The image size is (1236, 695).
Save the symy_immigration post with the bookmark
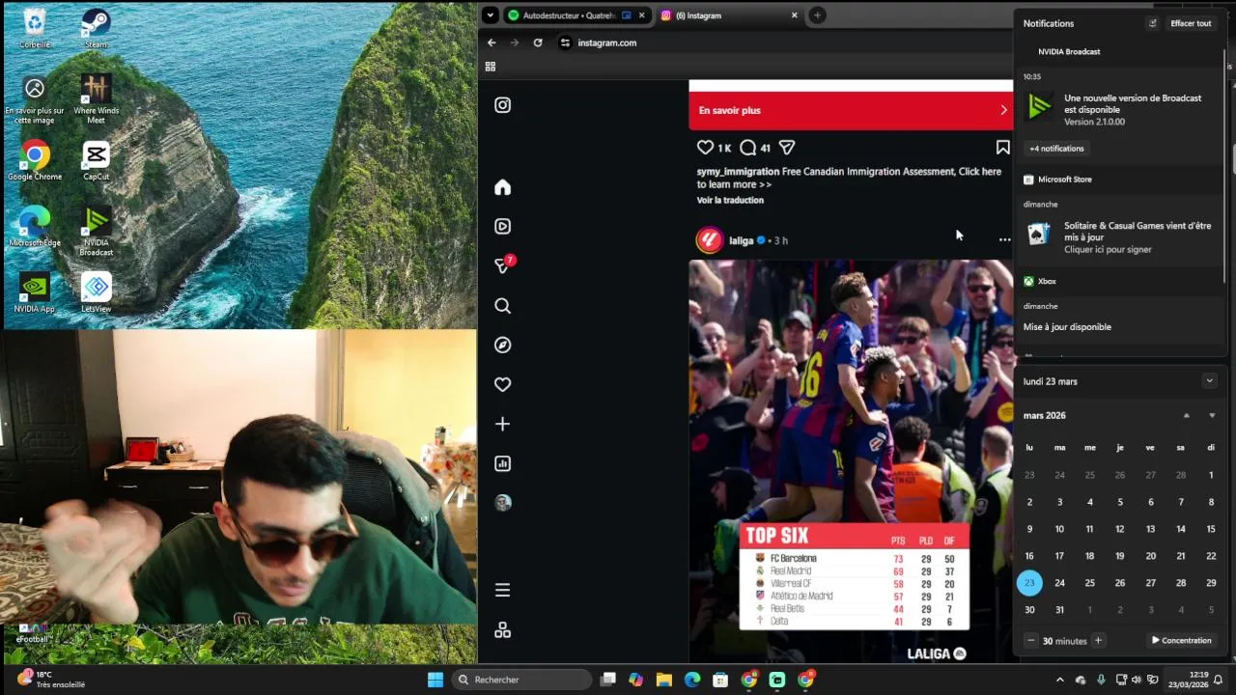pos(1002,148)
